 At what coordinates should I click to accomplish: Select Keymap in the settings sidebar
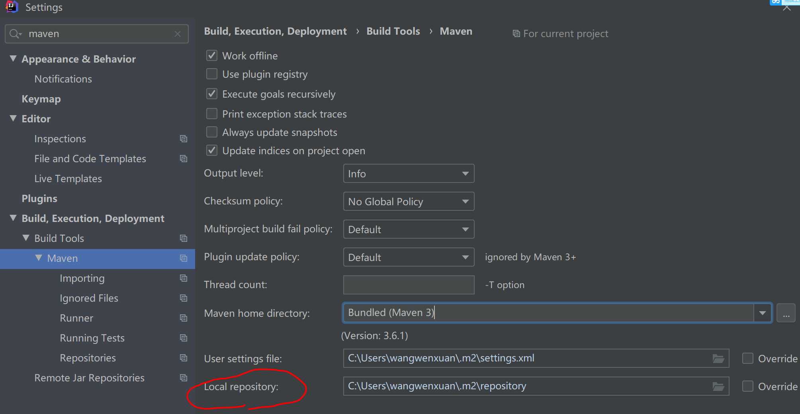[41, 99]
